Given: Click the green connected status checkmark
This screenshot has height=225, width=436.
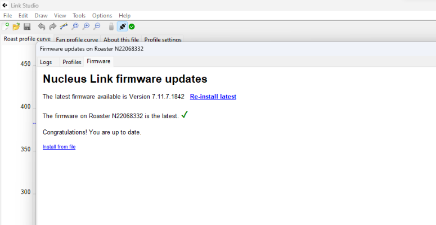Looking at the screenshot, I should [x=132, y=26].
